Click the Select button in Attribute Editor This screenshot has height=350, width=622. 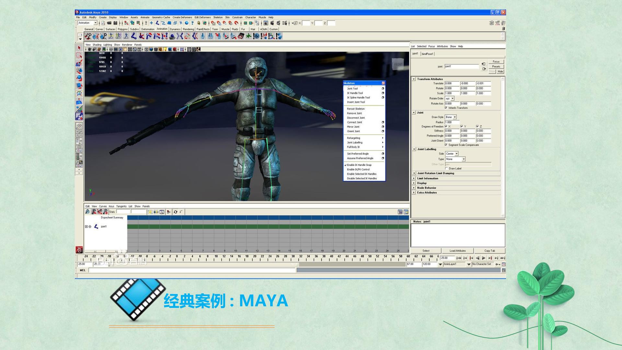coord(426,251)
